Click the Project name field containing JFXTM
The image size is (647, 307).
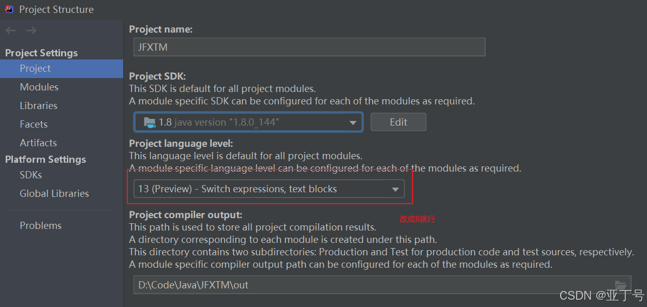(309, 47)
